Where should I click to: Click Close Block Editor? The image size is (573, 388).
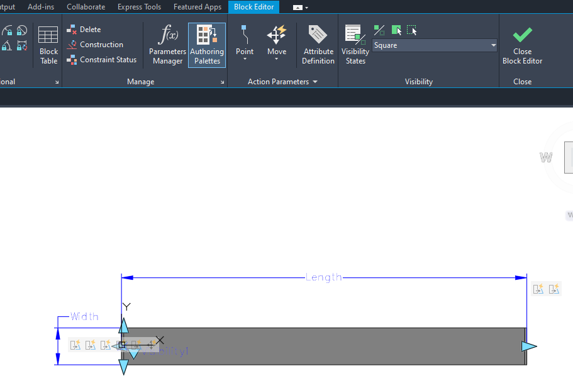coord(522,44)
